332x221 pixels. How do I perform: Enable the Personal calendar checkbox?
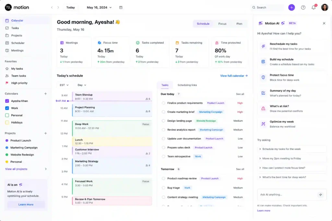click(x=7, y=115)
